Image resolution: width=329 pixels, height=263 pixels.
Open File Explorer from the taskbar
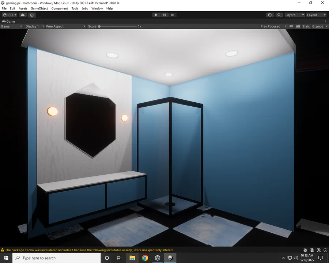(x=132, y=258)
